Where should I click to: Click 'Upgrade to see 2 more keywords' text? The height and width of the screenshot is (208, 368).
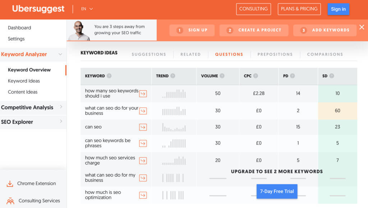point(277,171)
